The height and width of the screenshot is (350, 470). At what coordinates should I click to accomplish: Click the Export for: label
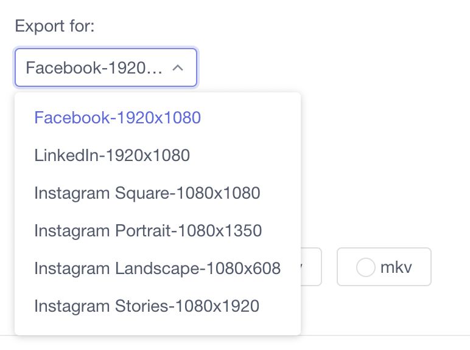click(55, 26)
